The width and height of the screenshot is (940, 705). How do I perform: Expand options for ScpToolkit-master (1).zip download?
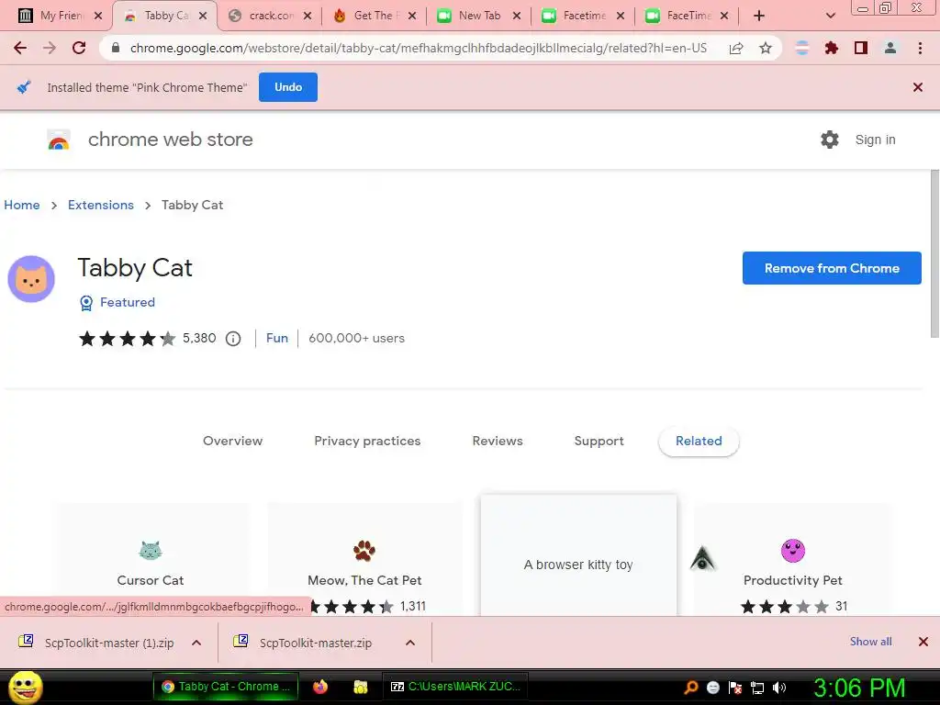coord(196,643)
